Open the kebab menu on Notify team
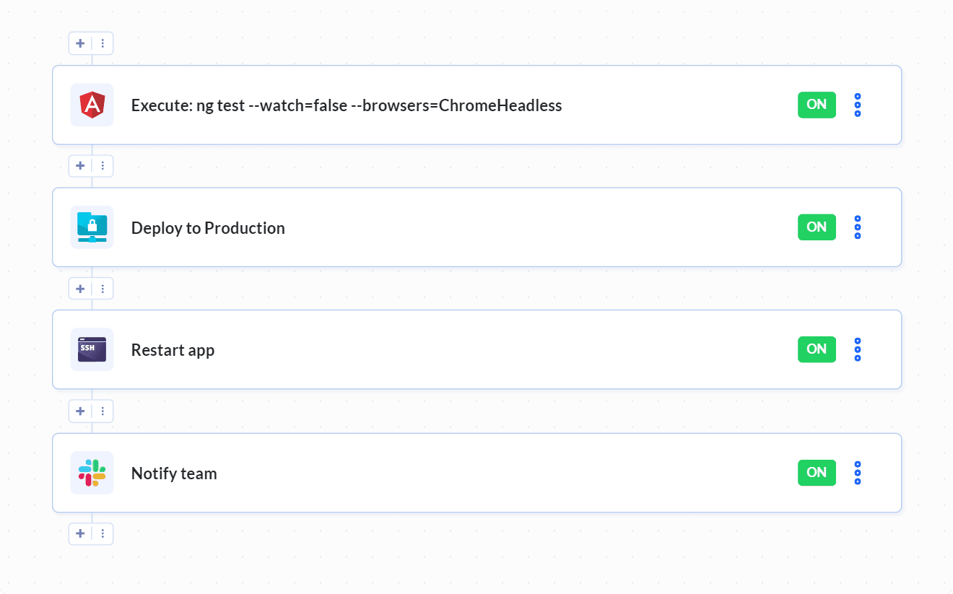 [x=857, y=473]
